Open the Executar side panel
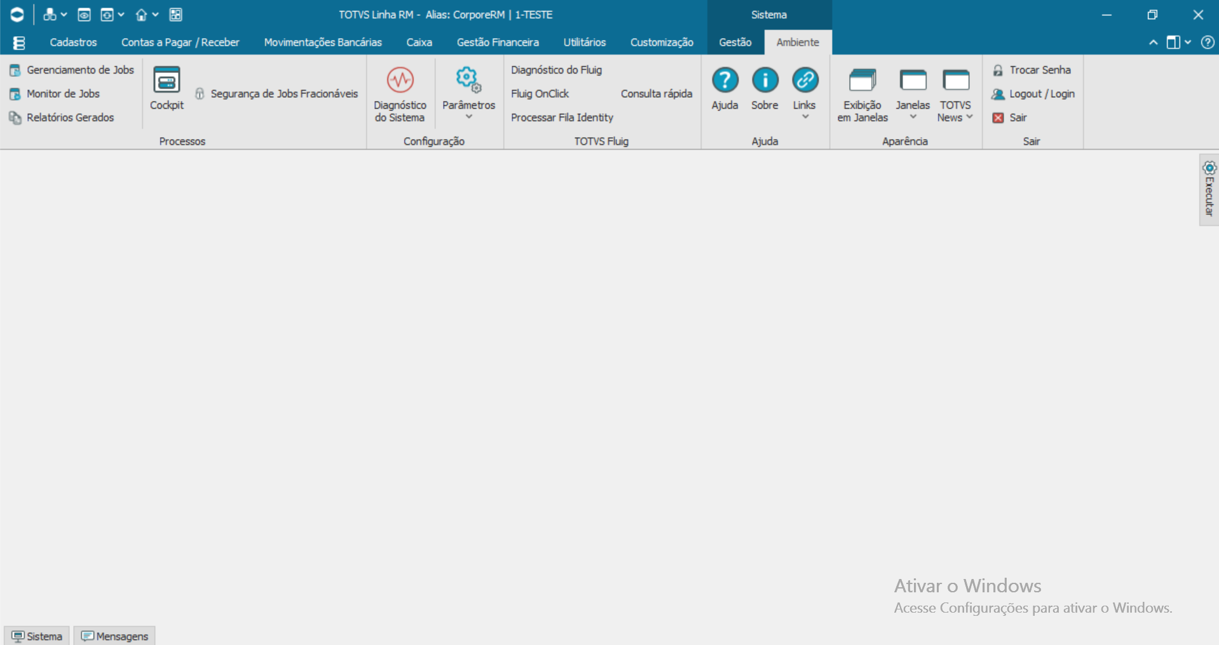 pyautogui.click(x=1209, y=189)
